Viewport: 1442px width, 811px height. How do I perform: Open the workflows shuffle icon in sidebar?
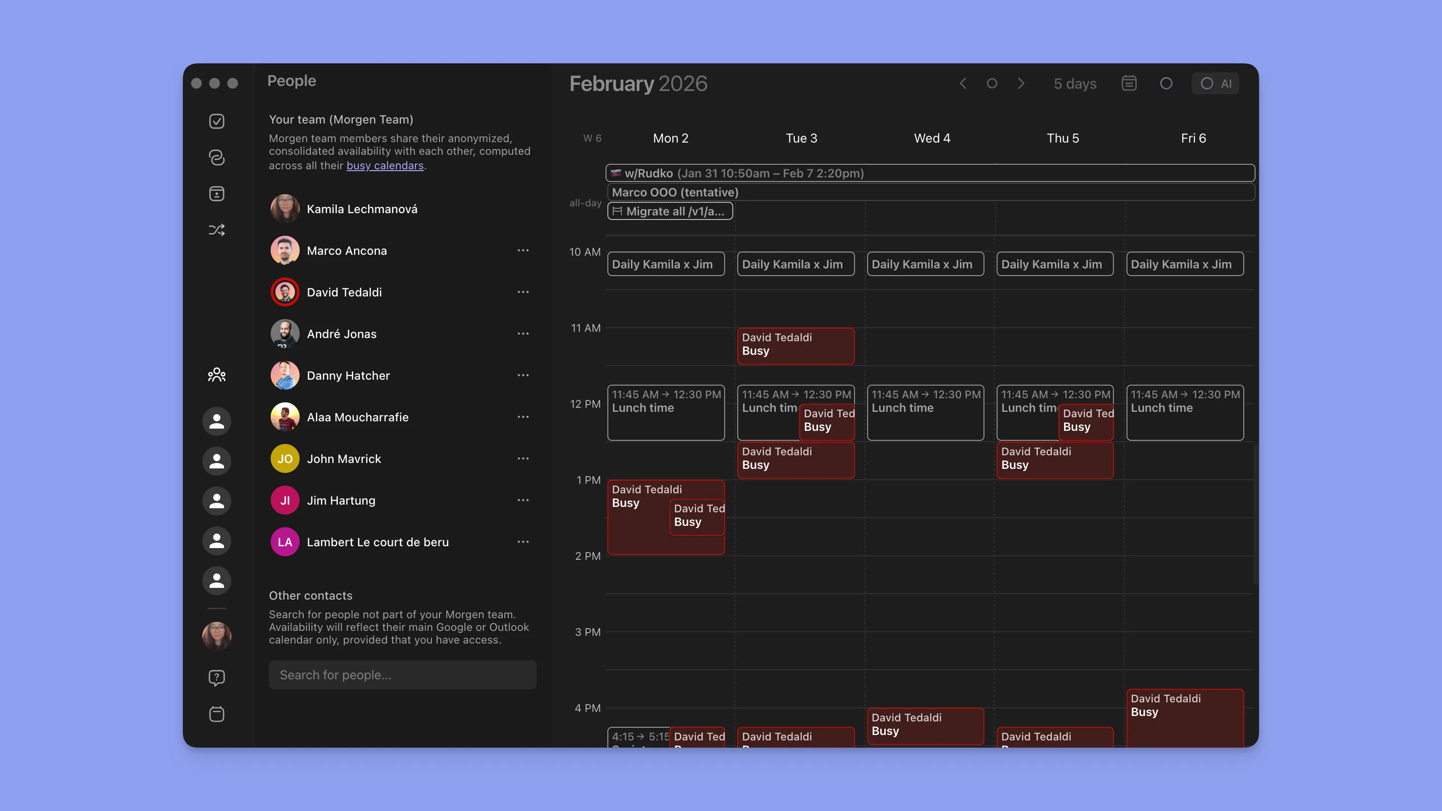[x=217, y=230]
